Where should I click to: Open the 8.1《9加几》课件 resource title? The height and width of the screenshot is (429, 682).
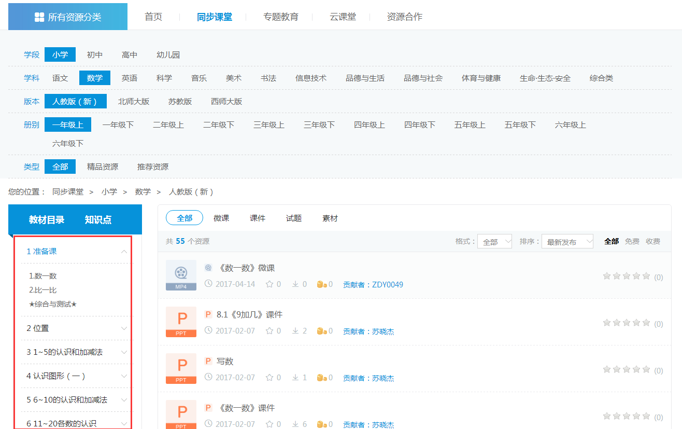click(249, 314)
